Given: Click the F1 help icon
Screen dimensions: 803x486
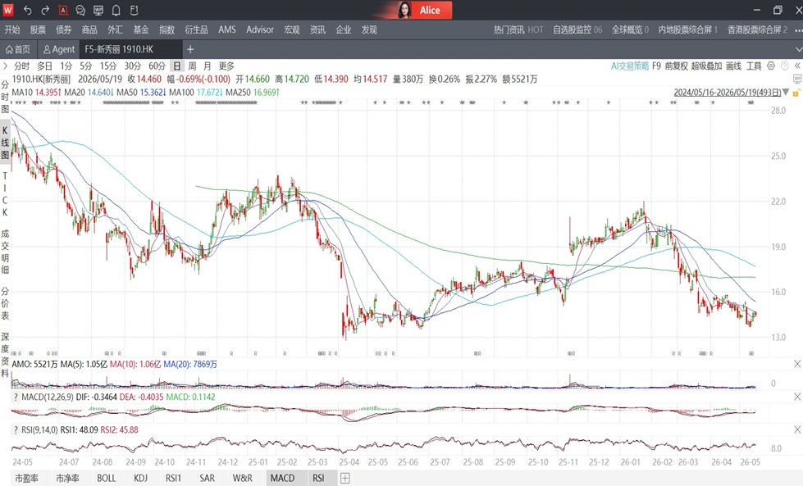Looking at the screenshot, I should pyautogui.click(x=134, y=10).
